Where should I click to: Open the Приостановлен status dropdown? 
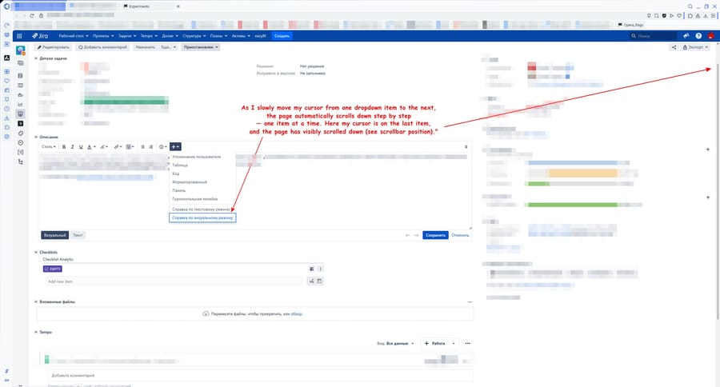coord(200,47)
